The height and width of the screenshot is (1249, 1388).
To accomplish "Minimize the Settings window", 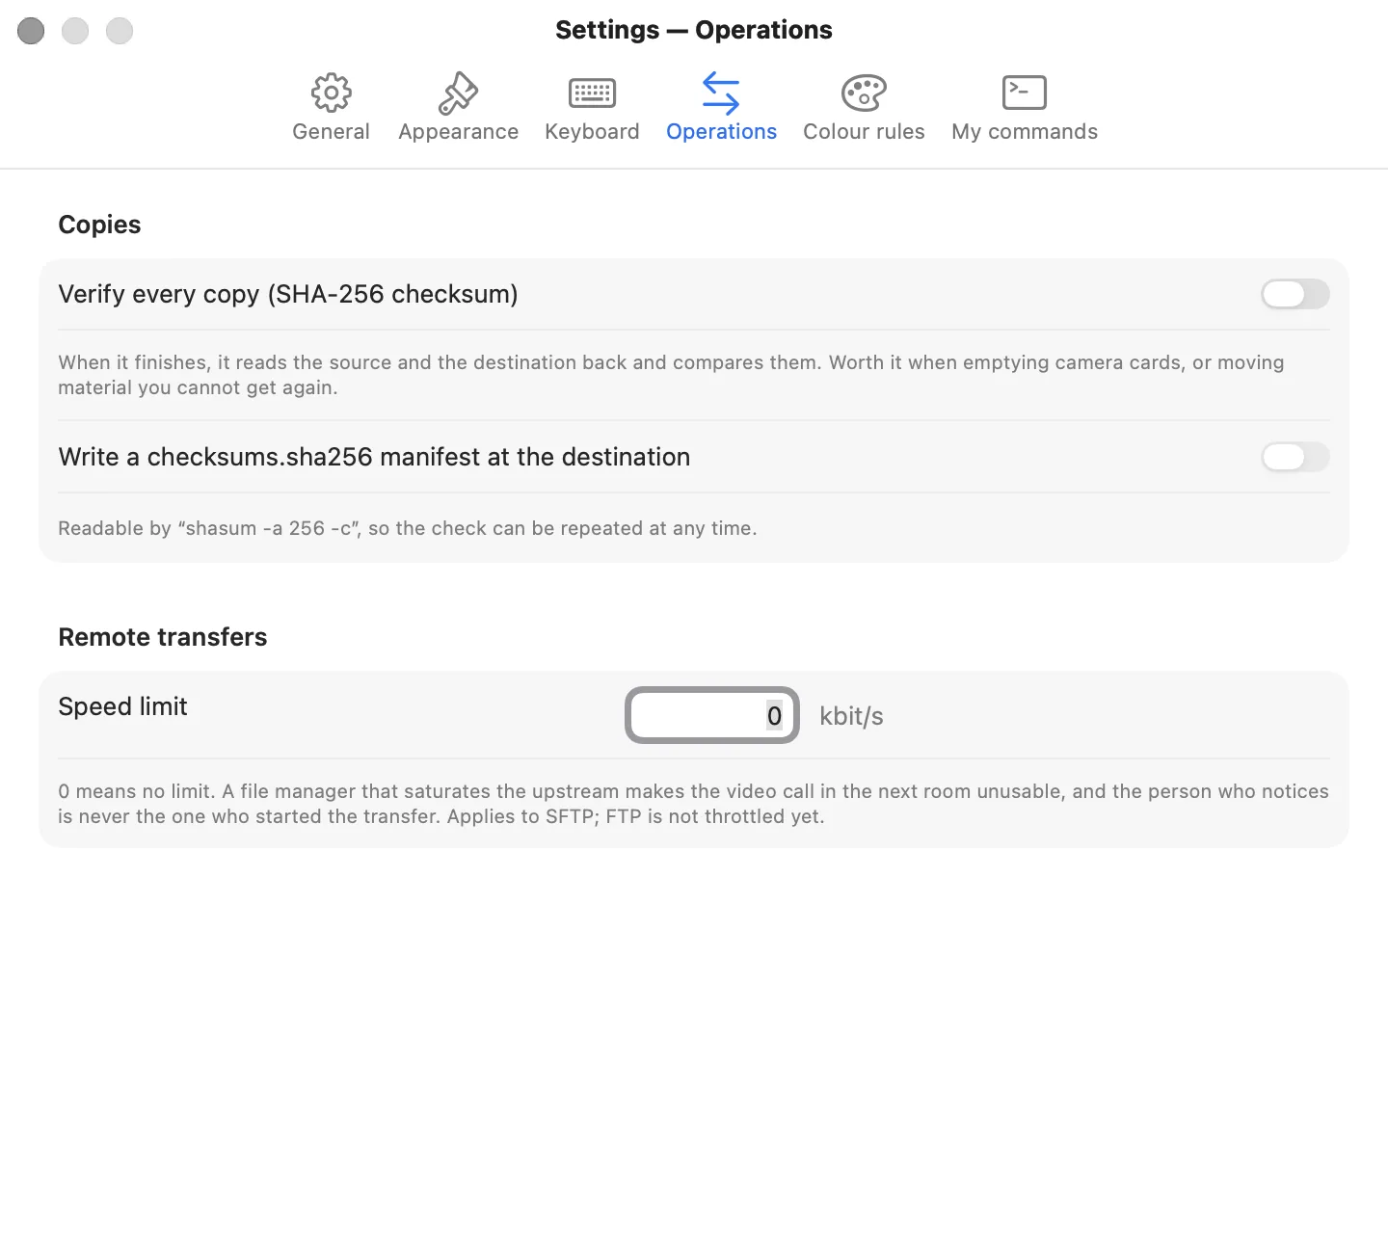I will (x=75, y=31).
